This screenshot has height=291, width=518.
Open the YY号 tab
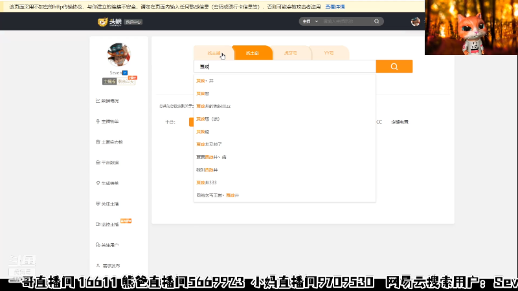click(x=329, y=53)
